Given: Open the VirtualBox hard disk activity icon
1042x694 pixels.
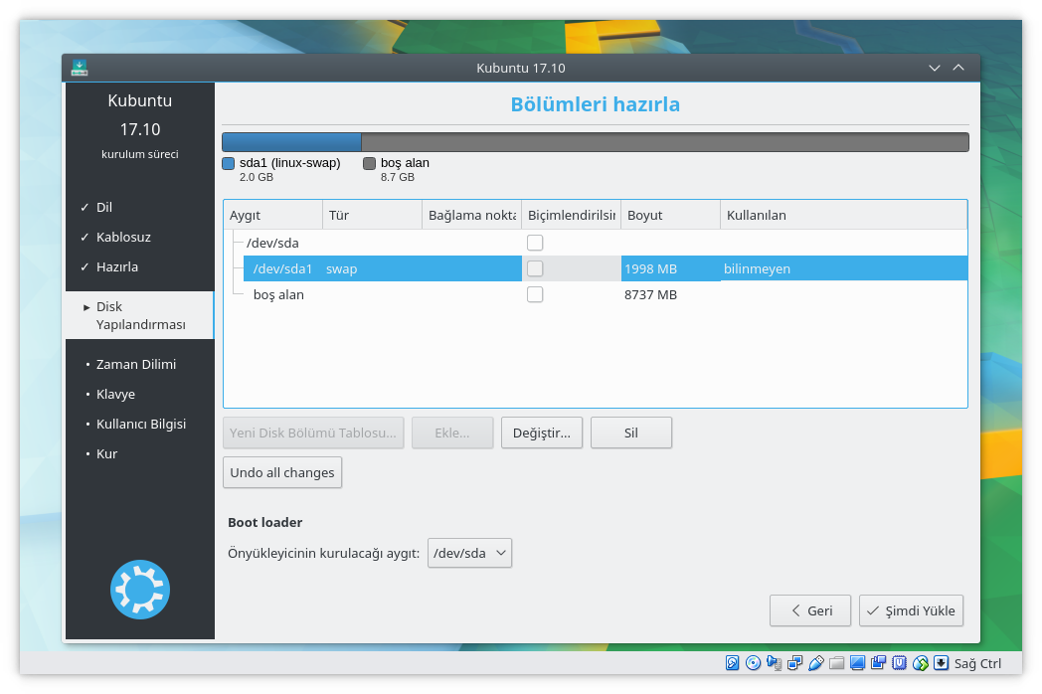Looking at the screenshot, I should click(x=733, y=663).
